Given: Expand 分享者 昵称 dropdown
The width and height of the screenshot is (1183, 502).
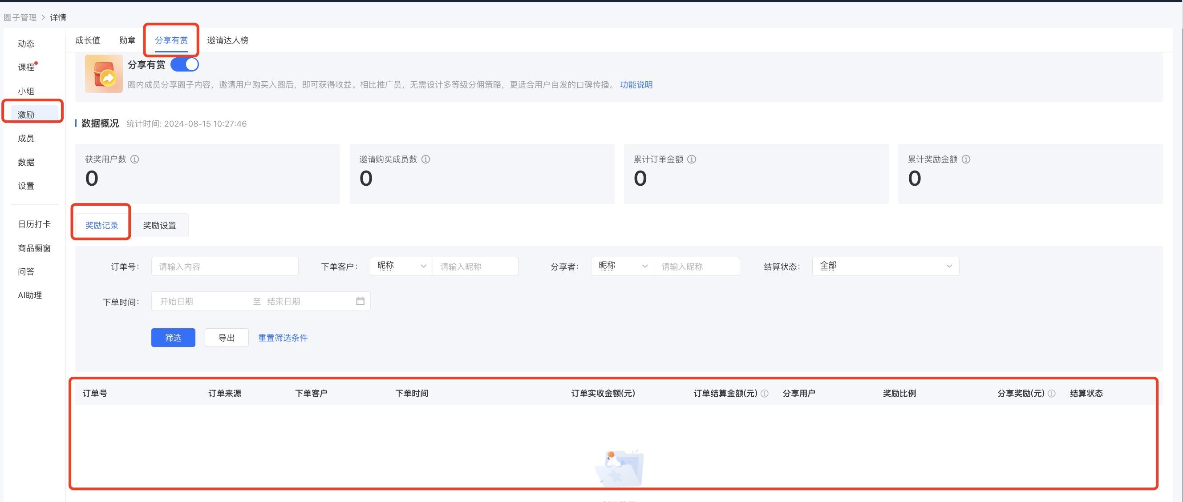Looking at the screenshot, I should click(x=622, y=267).
